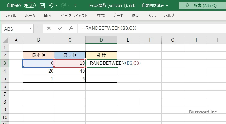Select column A header
Image resolution: width=226 pixels, height=124 pixels.
16,40
